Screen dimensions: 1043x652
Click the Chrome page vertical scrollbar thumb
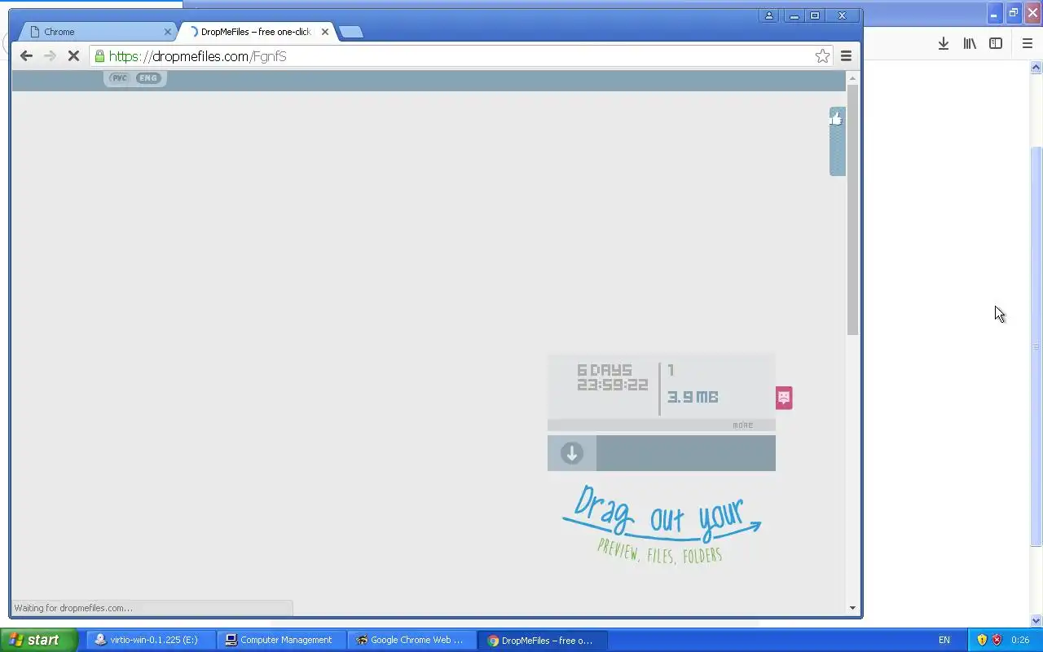[852, 209]
